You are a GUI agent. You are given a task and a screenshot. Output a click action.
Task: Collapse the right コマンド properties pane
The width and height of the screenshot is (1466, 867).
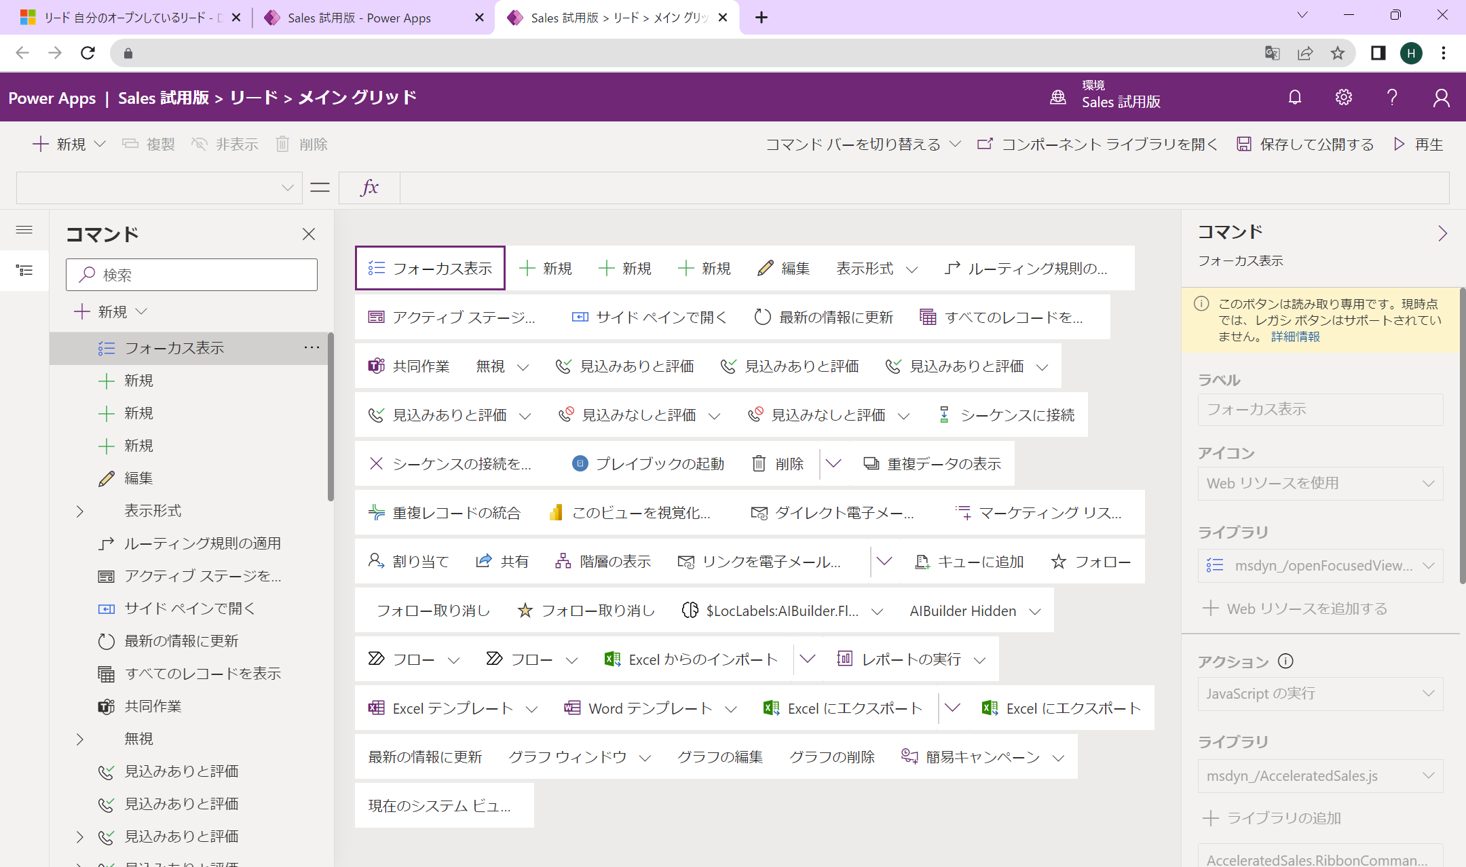click(1442, 233)
